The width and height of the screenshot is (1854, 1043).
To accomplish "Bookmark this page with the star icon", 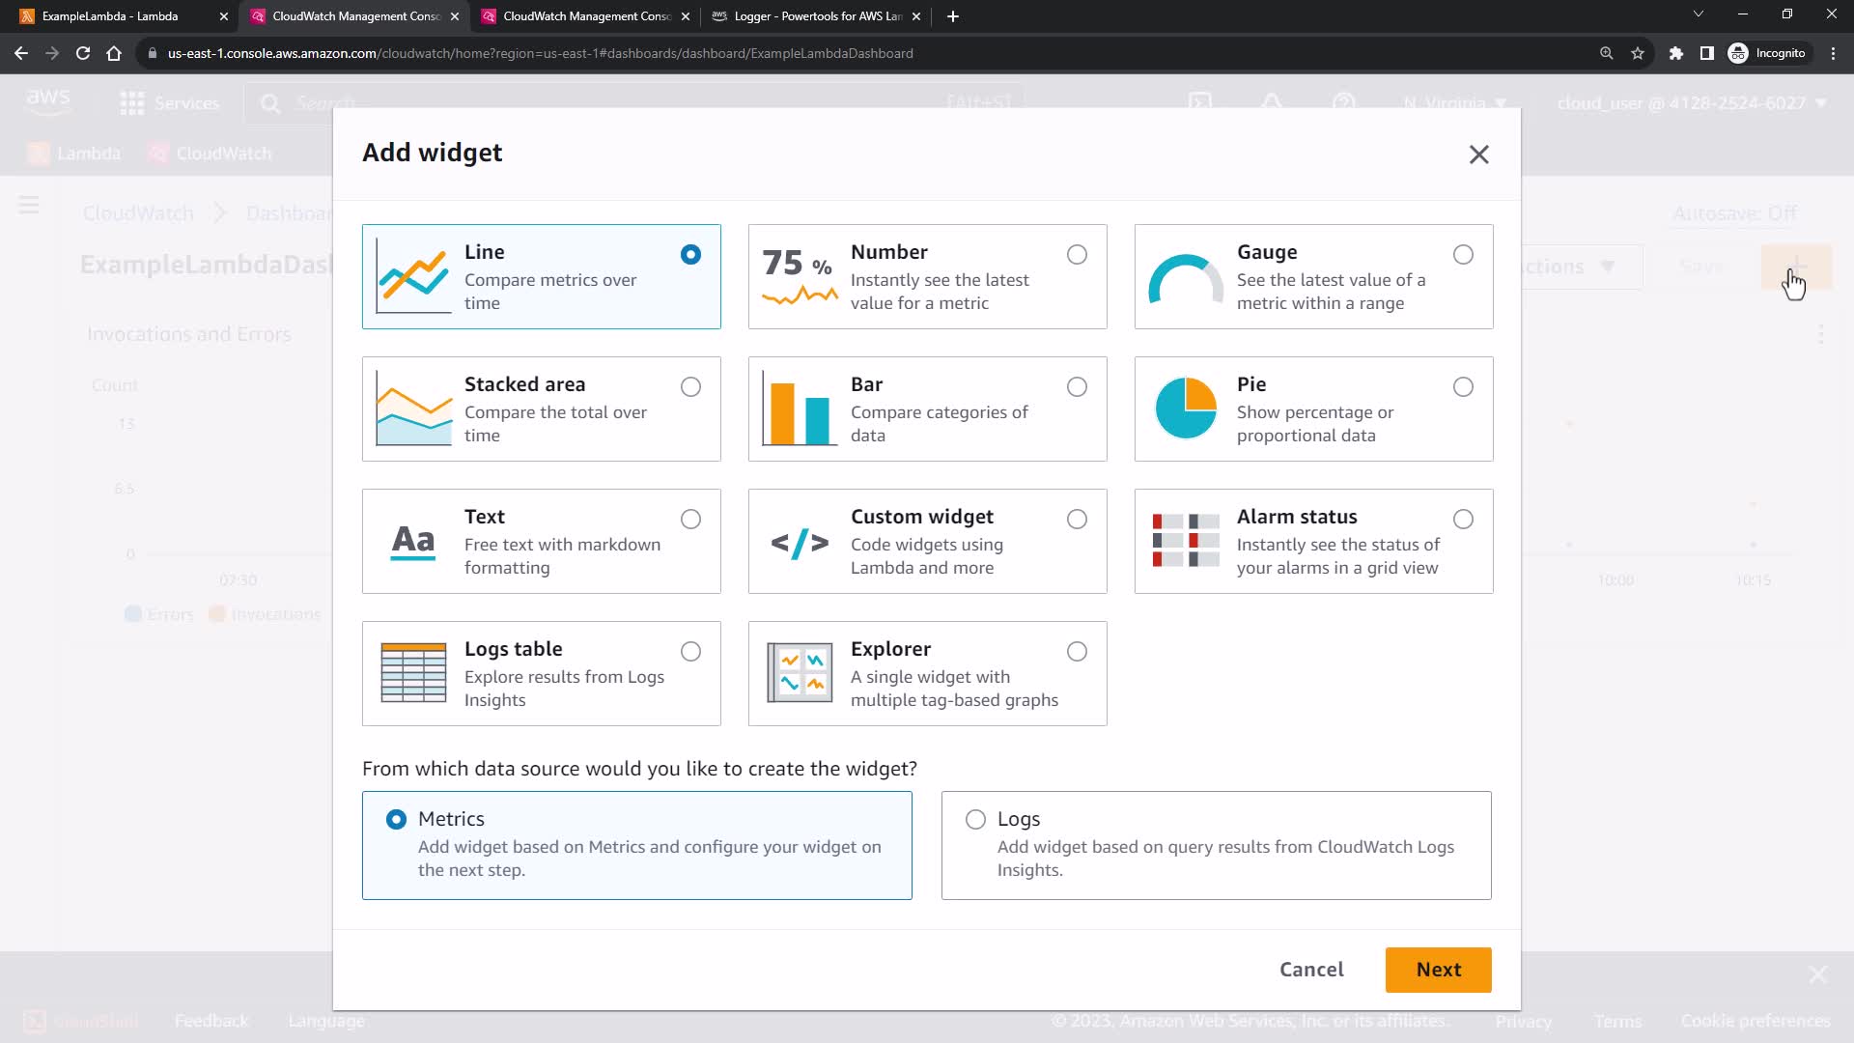I will (1638, 53).
